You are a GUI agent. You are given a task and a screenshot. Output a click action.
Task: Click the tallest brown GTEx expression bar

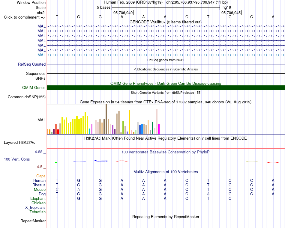[x=106, y=119]
